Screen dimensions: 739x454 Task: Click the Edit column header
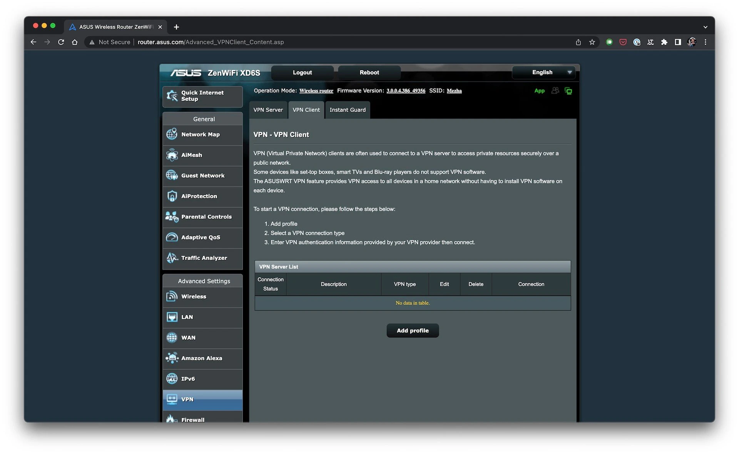[x=444, y=284]
